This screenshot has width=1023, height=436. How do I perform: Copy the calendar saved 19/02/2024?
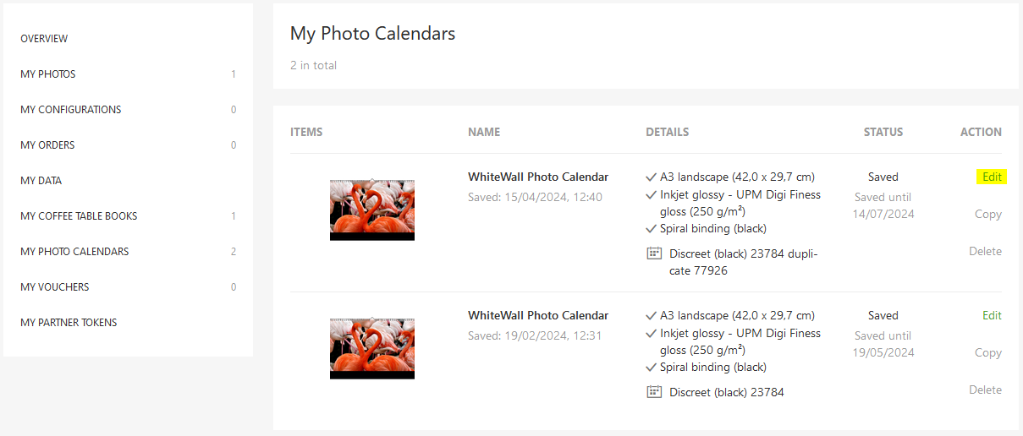click(987, 353)
